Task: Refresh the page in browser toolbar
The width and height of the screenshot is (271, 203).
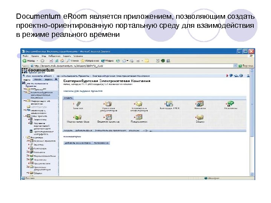Action: pos(56,61)
